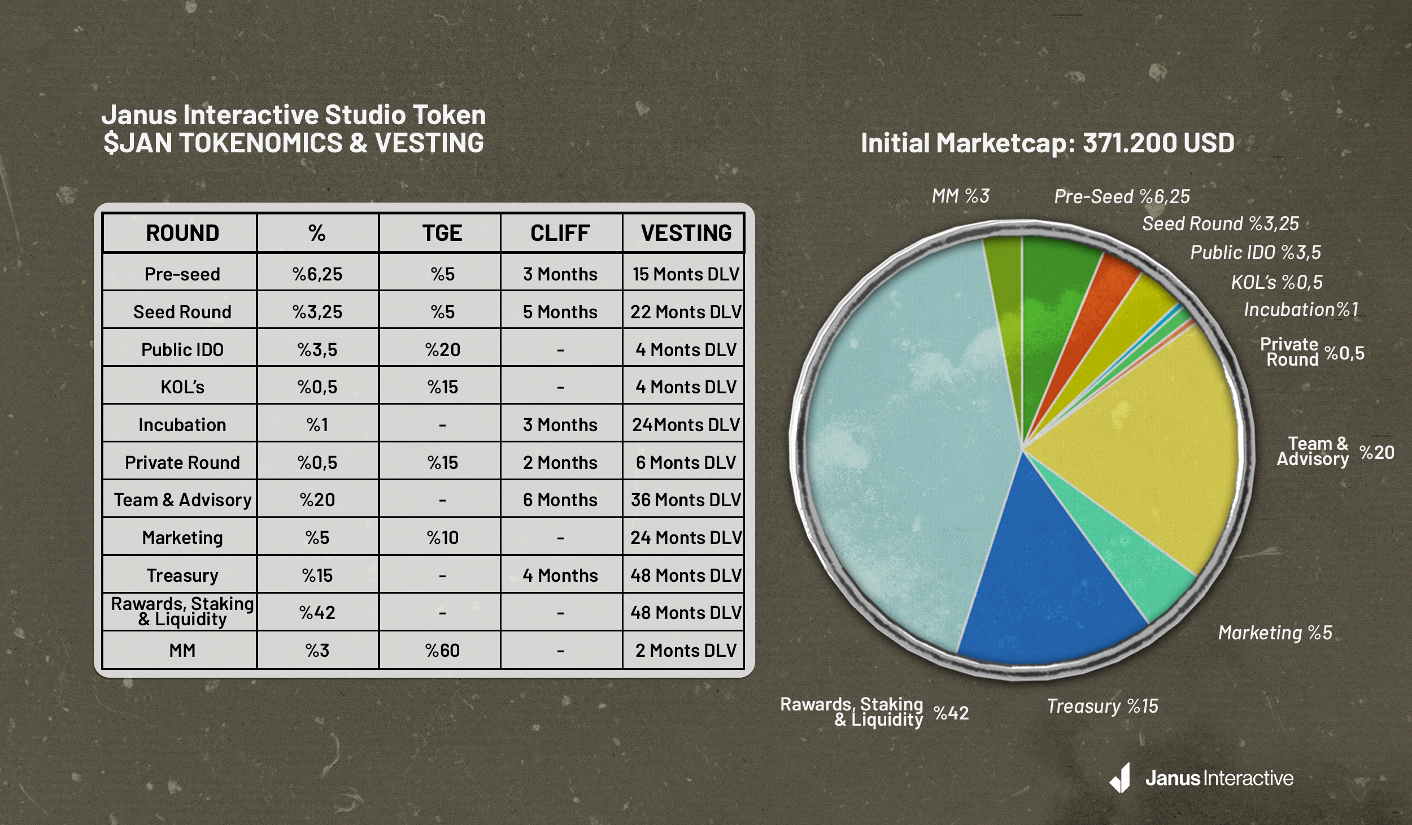The height and width of the screenshot is (825, 1412).
Task: Click the '36 Monts DLV' vesting cell
Action: pyautogui.click(x=683, y=499)
